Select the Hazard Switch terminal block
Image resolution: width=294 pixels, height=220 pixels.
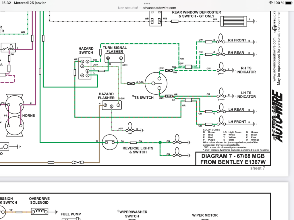(85, 68)
